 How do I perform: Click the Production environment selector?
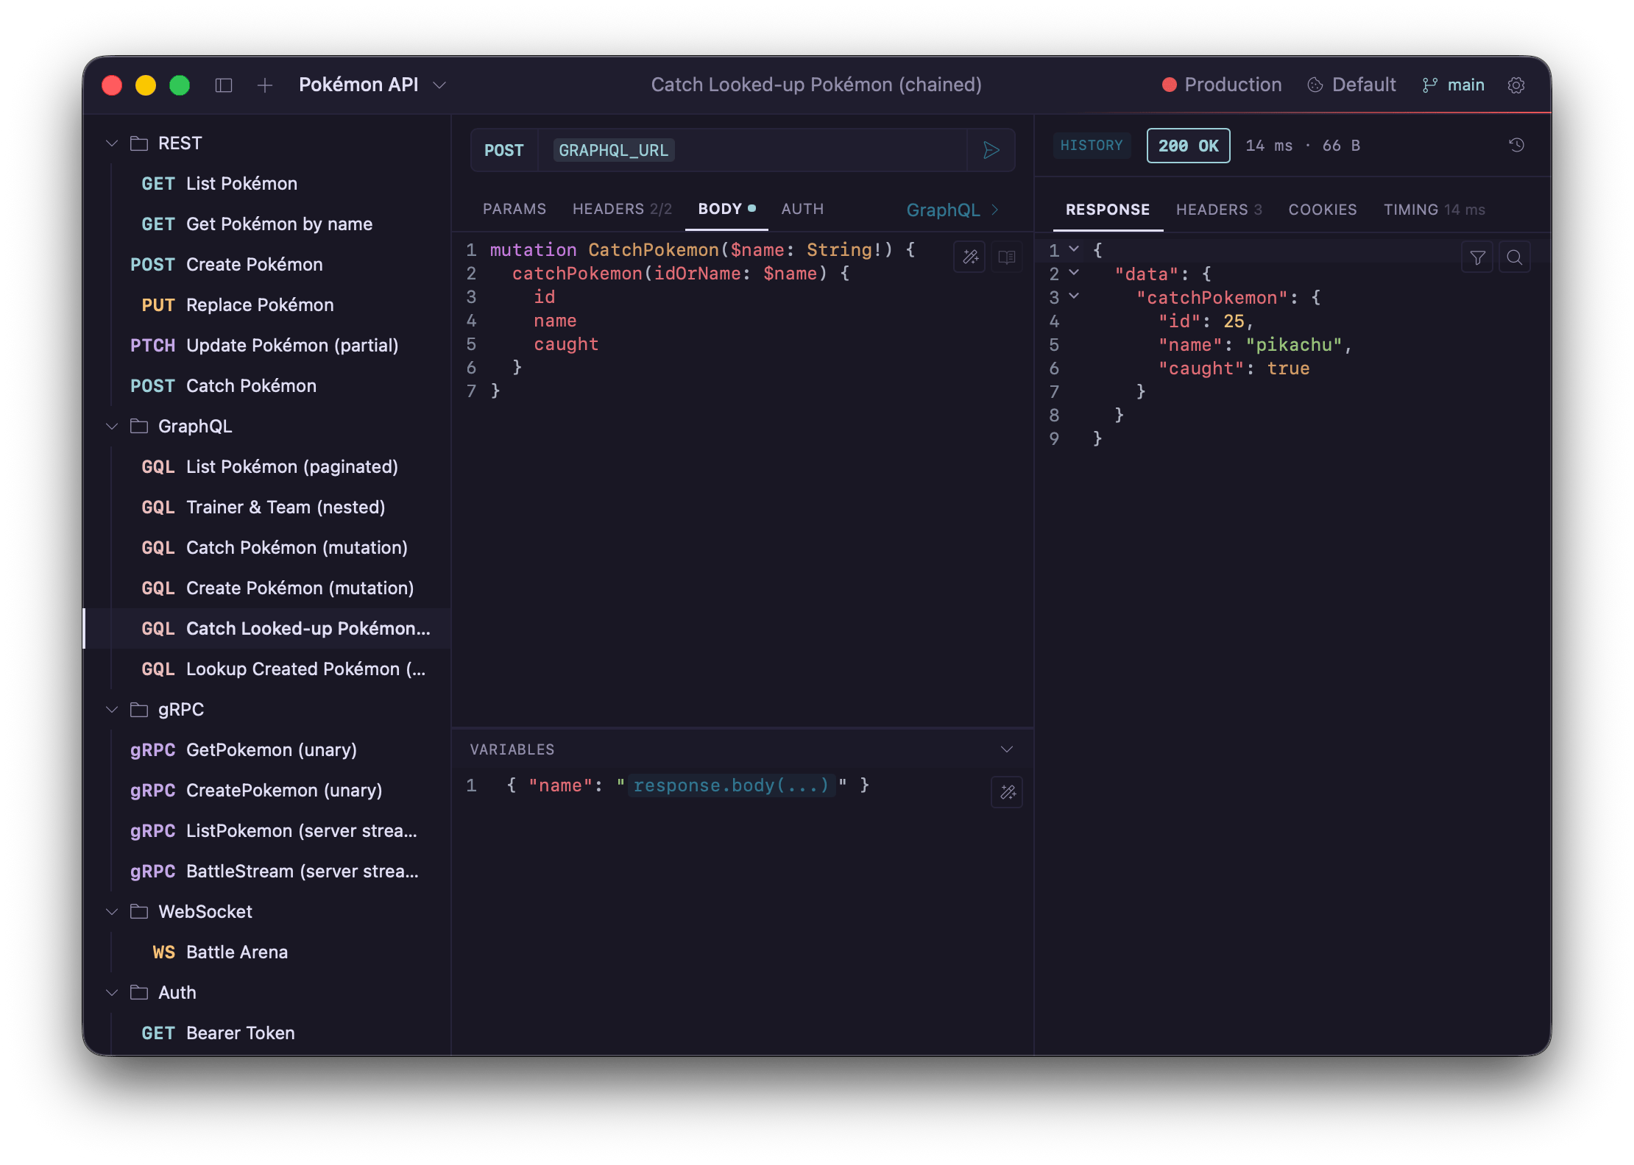[1222, 85]
